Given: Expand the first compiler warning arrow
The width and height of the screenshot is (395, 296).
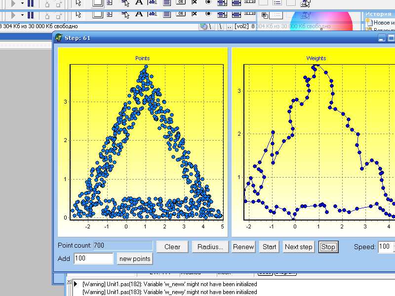Looking at the screenshot, I should coord(76,284).
